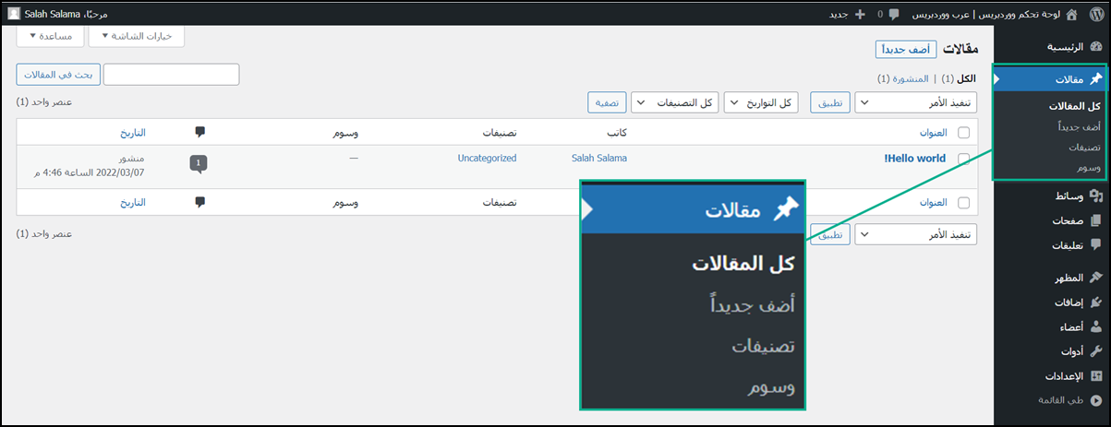Open the الرئيسية menu item

[1052, 46]
